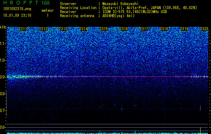Image resolution: width=211 pixels, height=134 pixels.
Task: Click the 2314 time marker
Action: 84,29
